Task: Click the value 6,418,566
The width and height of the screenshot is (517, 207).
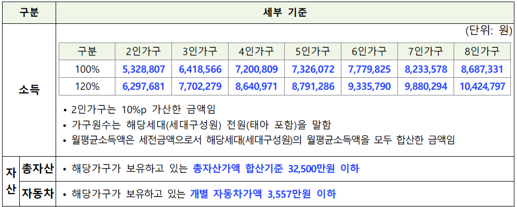Action: pyautogui.click(x=200, y=69)
